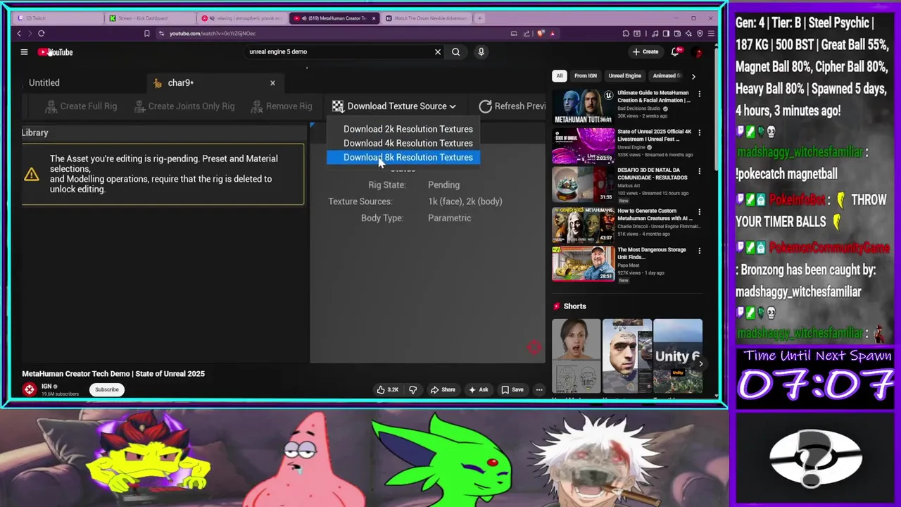Open Most Dangerous Storage Unit thumbnail
The width and height of the screenshot is (901, 507).
coord(584,263)
